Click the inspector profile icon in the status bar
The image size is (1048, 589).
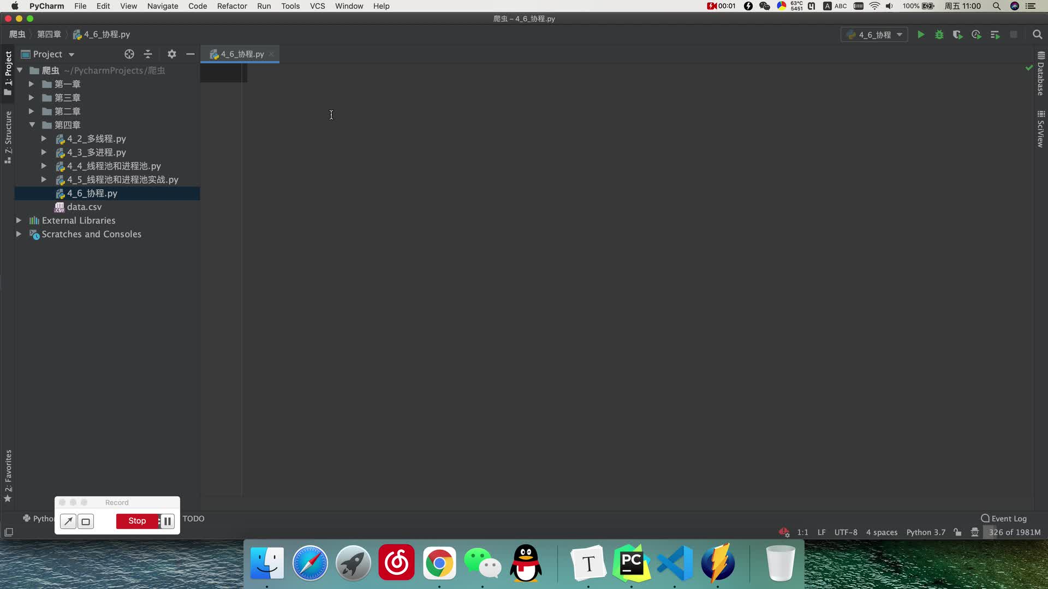(x=975, y=532)
